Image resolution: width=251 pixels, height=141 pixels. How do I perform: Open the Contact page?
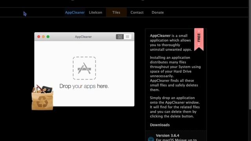click(x=137, y=13)
